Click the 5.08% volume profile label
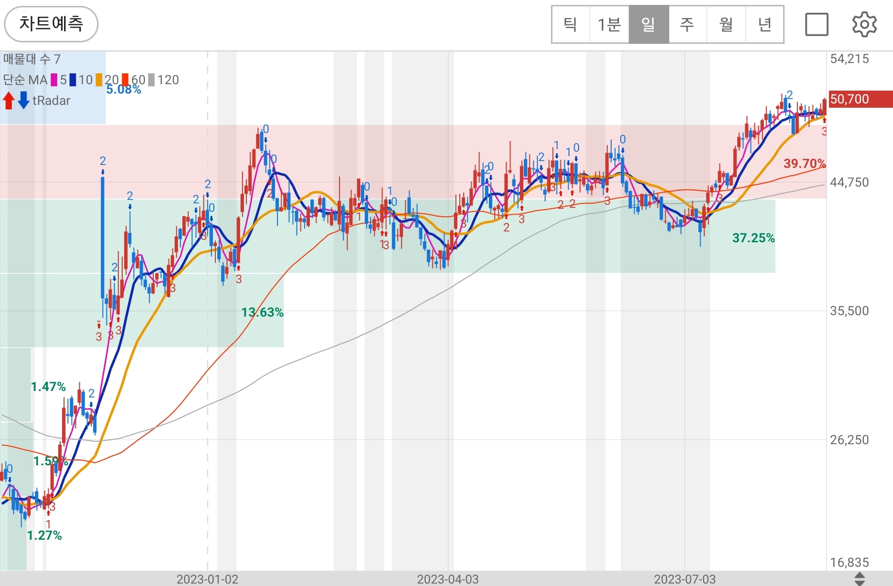The height and width of the screenshot is (586, 893). [x=124, y=89]
